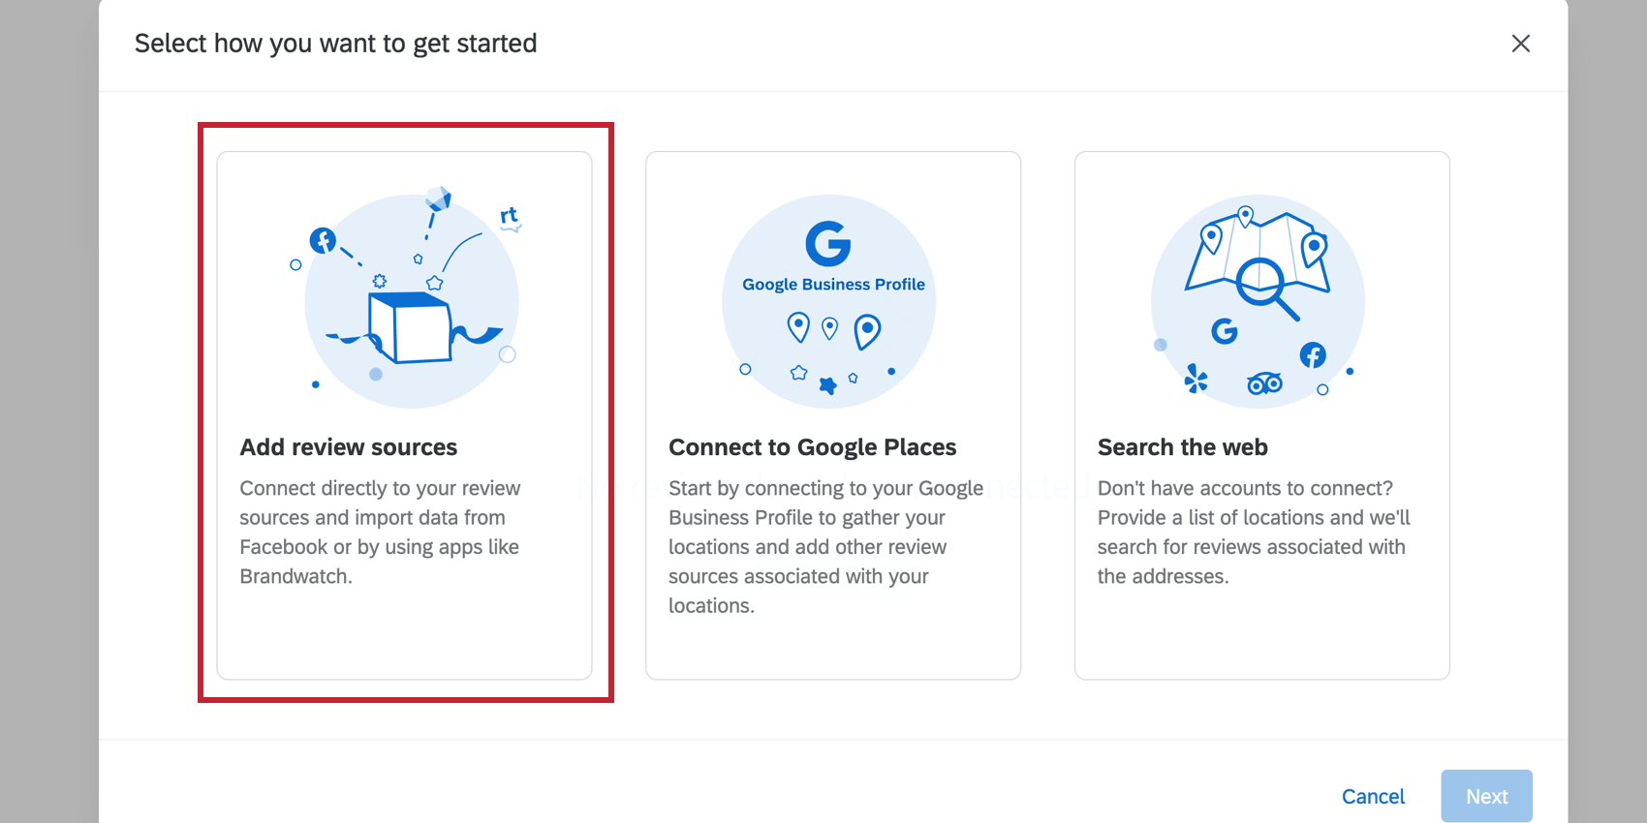The image size is (1647, 823).
Task: Click the Google G on the map illustration
Action: click(x=1224, y=332)
